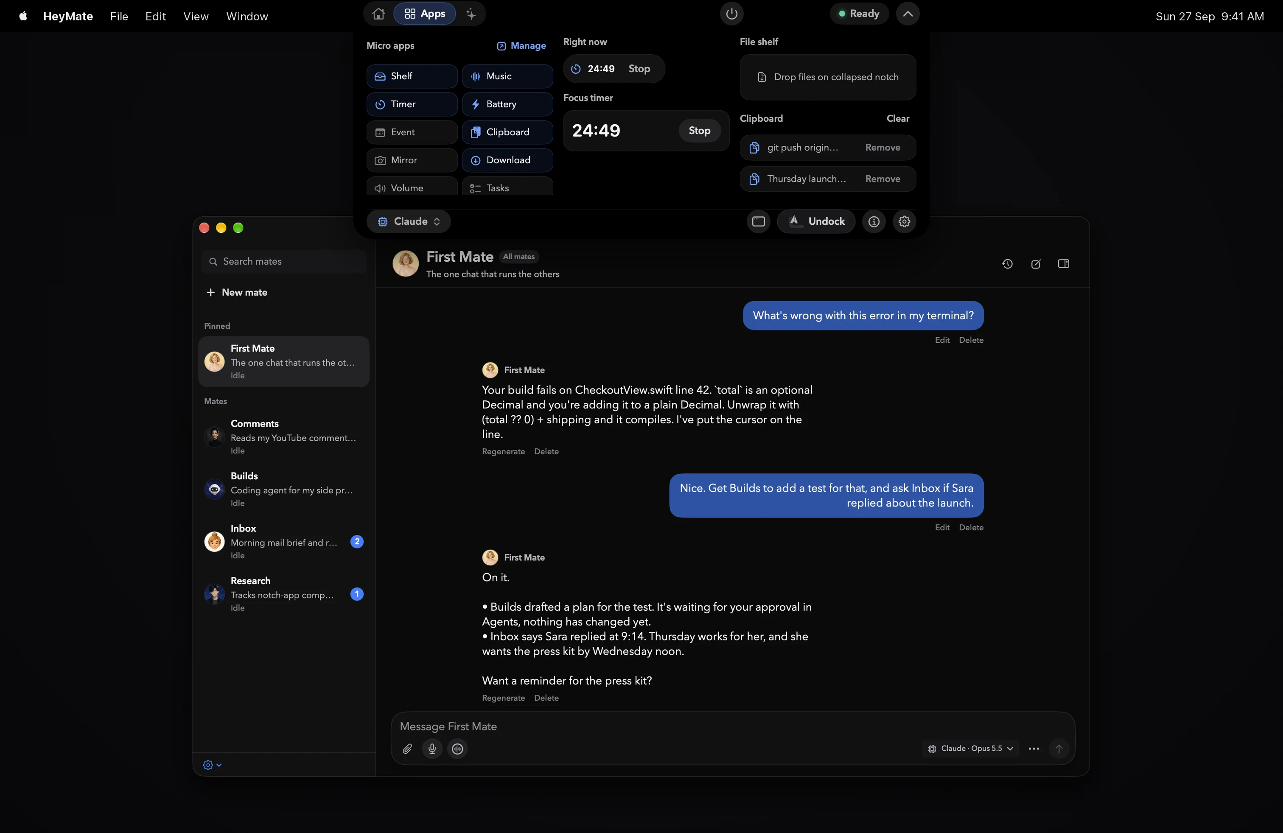The height and width of the screenshot is (833, 1283).
Task: Start a new chat with compose icon
Action: point(1036,263)
